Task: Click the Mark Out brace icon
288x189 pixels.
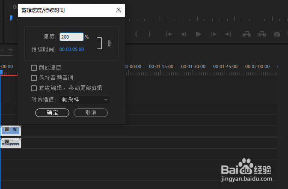Action: click(149, 34)
